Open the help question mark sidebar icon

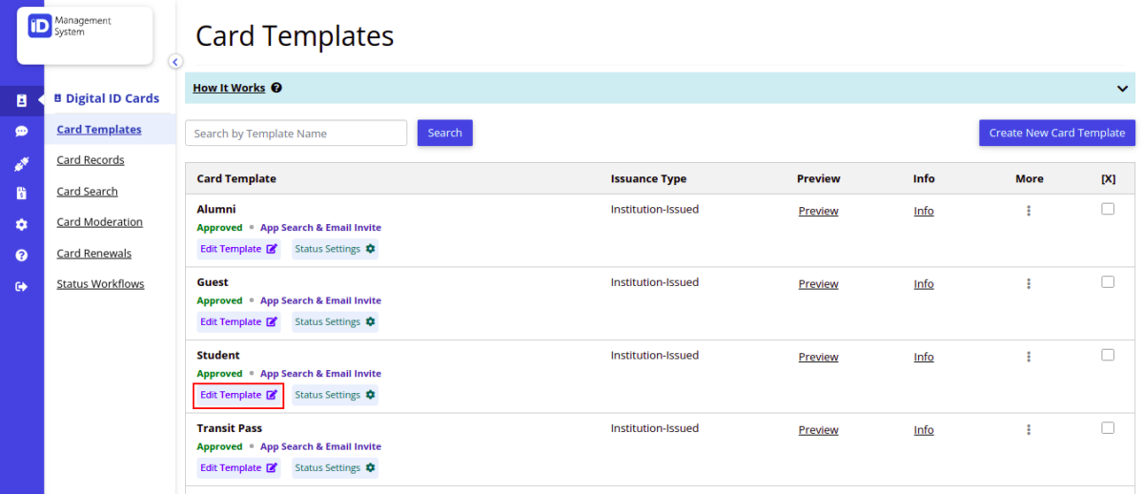[x=21, y=256]
